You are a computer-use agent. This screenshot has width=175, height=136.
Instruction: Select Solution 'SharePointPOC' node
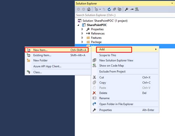pyautogui.click(x=105, y=21)
